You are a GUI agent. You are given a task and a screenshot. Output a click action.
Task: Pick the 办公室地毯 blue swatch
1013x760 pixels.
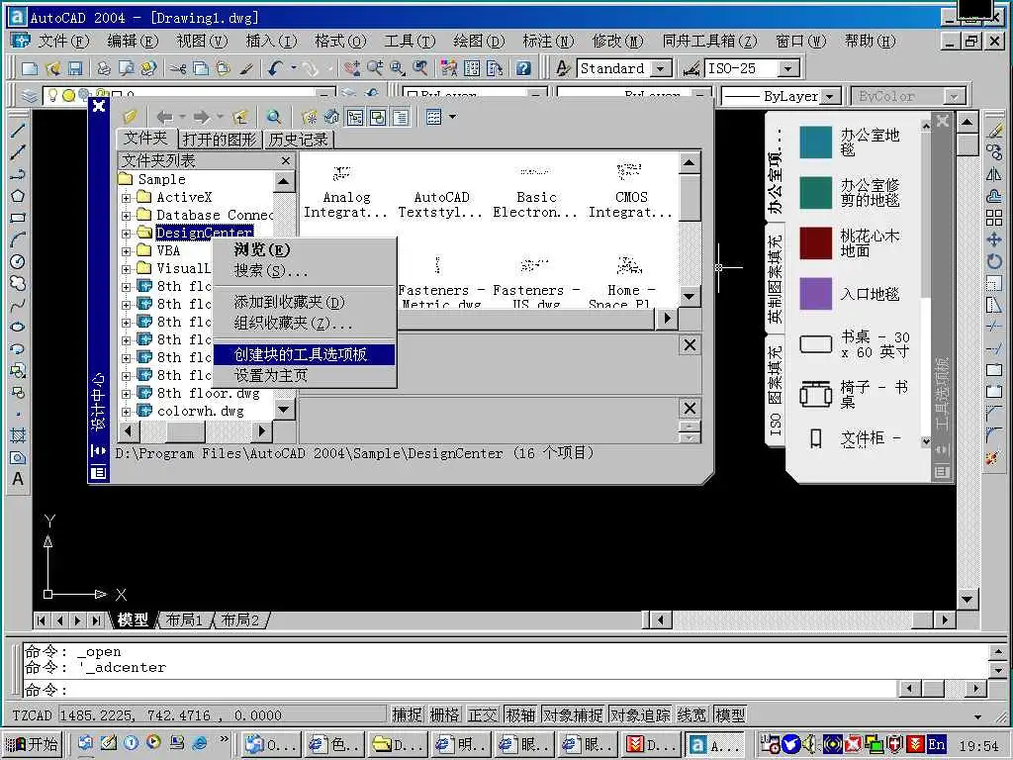tap(815, 142)
